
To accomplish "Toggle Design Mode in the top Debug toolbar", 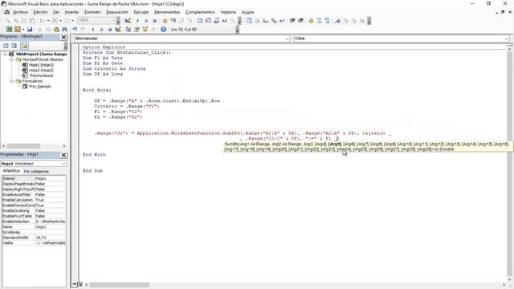I will pos(128,21).
